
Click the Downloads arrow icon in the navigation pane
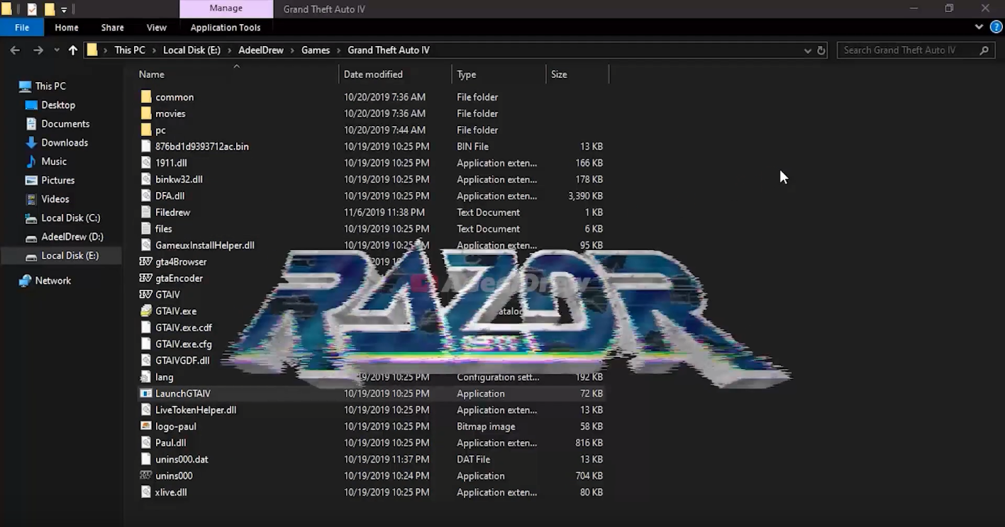pos(31,142)
